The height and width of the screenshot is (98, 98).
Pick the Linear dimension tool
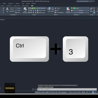pyautogui.click(x=18, y=8)
